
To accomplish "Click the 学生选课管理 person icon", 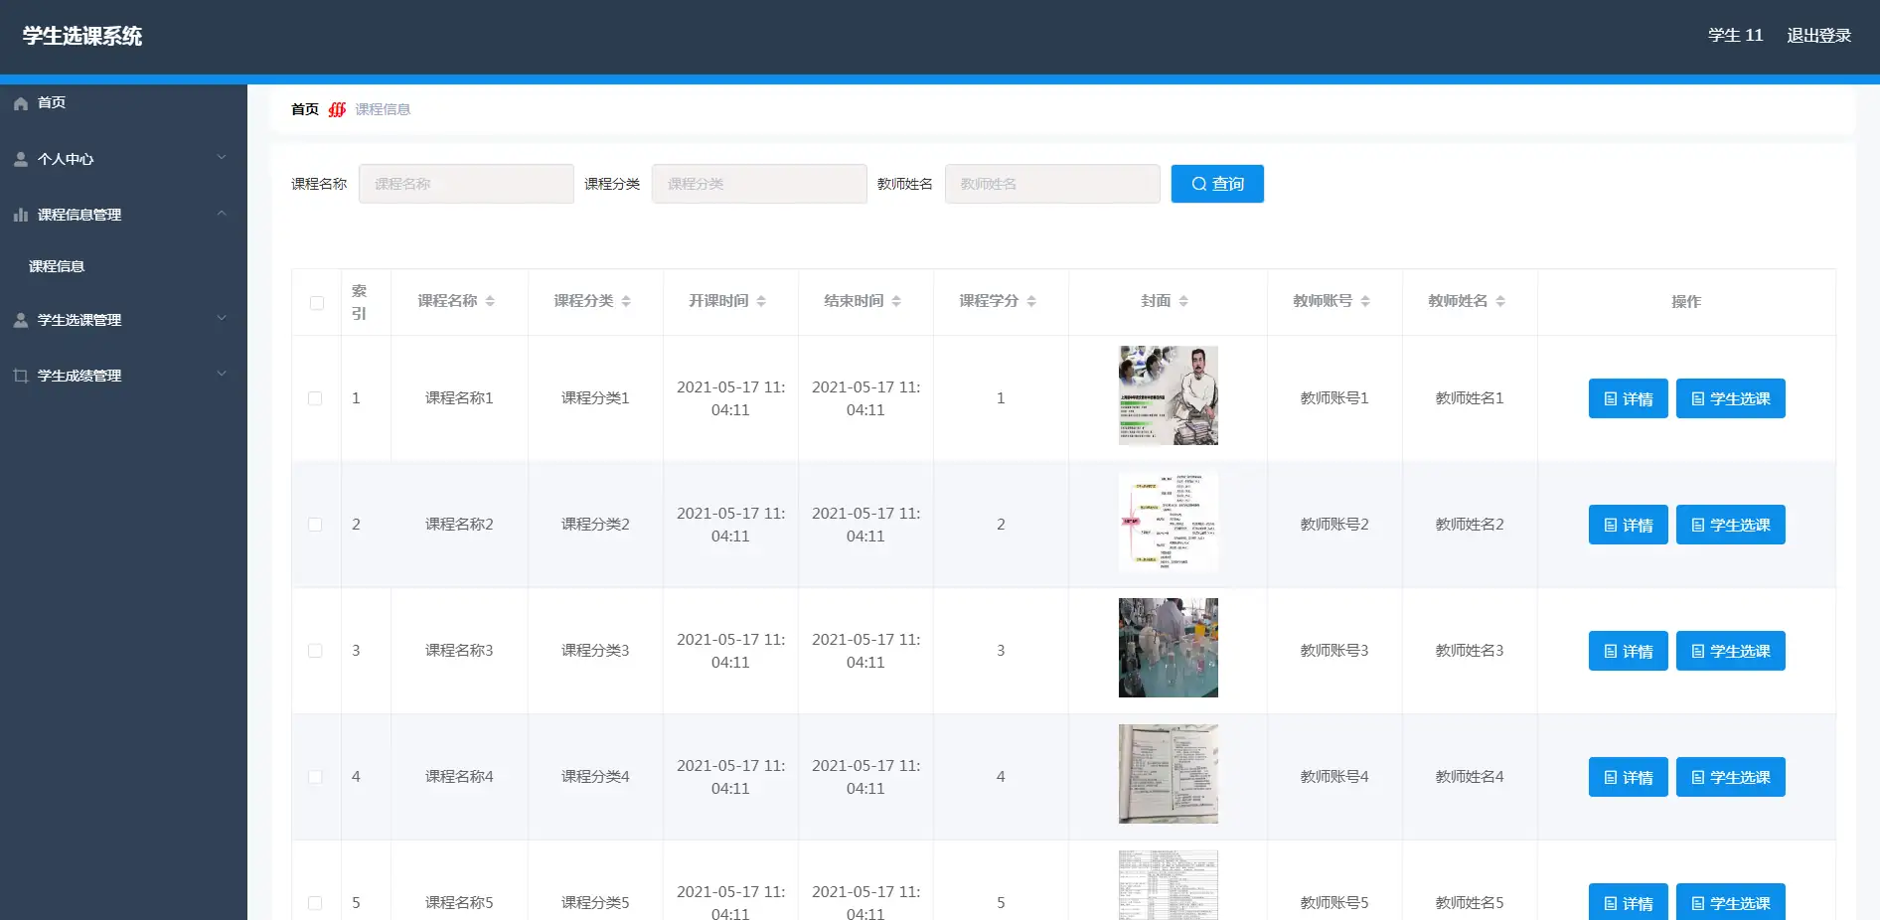I will point(18,319).
